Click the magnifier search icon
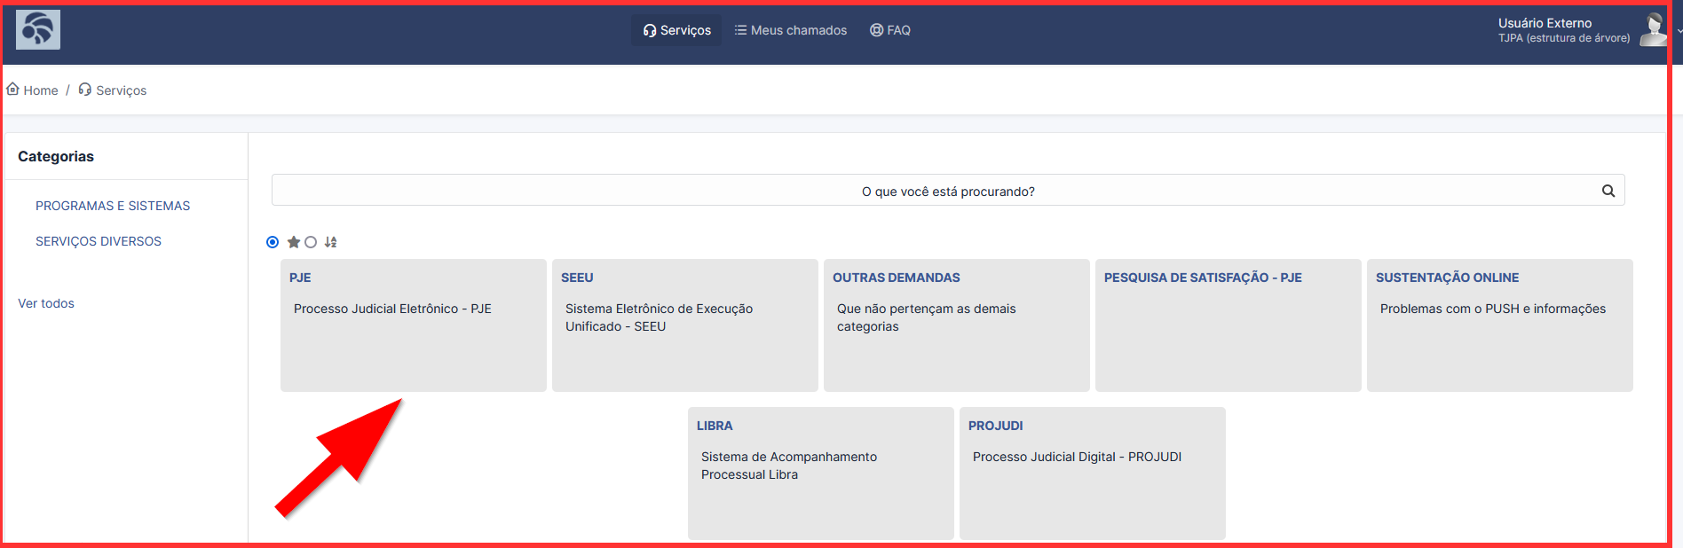1683x548 pixels. [x=1608, y=191]
